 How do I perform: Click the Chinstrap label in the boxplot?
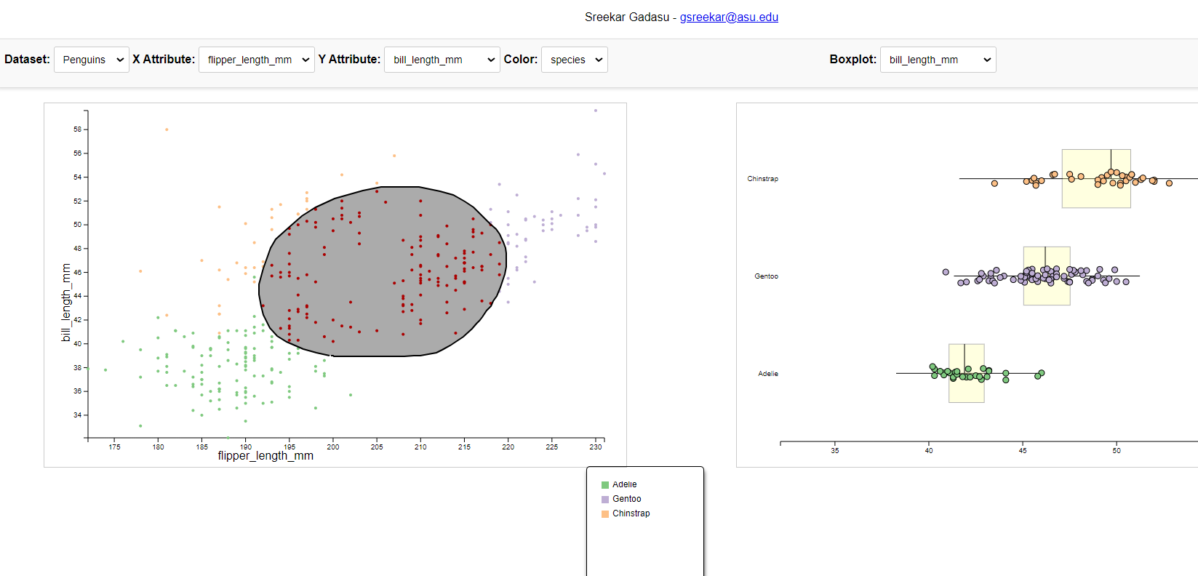point(762,179)
